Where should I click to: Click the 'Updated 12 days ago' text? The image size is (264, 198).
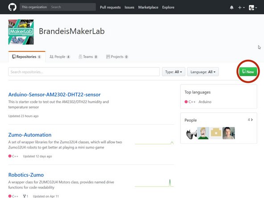click(x=37, y=156)
